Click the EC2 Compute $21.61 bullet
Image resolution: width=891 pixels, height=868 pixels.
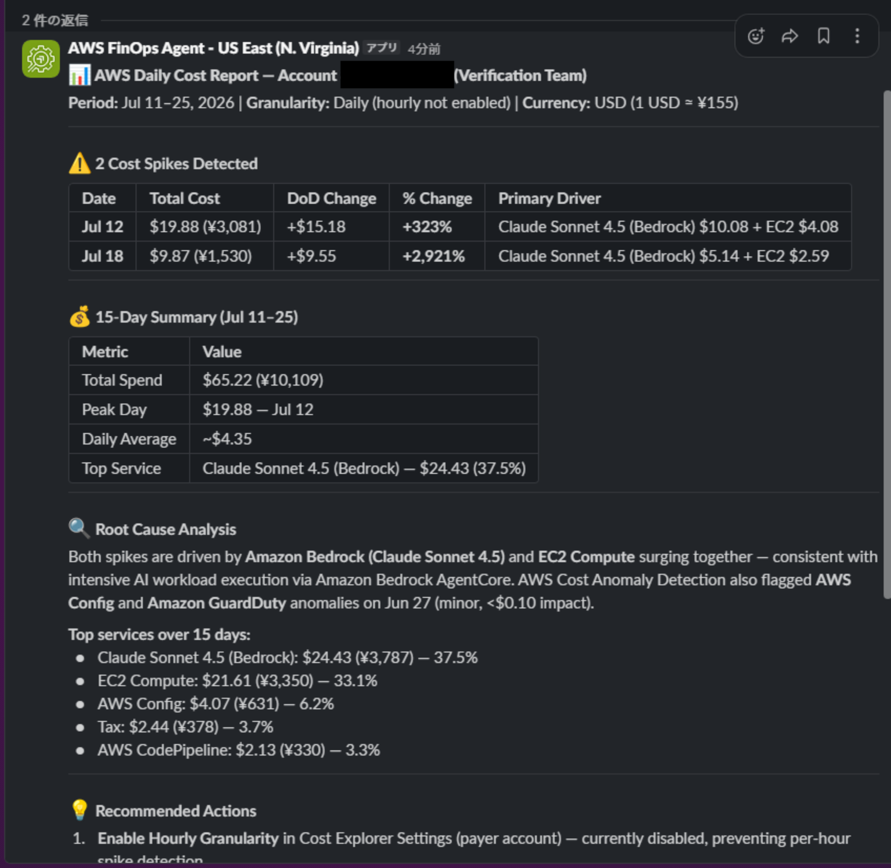point(237,681)
